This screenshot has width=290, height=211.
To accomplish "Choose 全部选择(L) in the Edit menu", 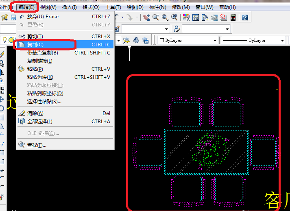I will tap(39, 121).
